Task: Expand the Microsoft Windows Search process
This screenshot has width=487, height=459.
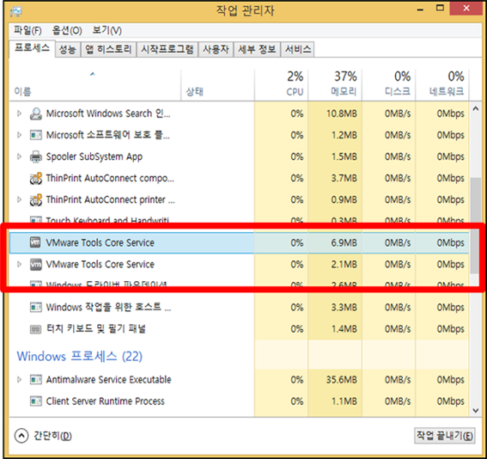Action: coord(19,113)
